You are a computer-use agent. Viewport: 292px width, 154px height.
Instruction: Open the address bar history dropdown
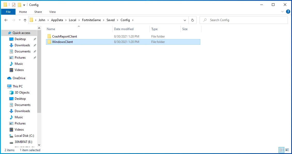click(x=185, y=20)
